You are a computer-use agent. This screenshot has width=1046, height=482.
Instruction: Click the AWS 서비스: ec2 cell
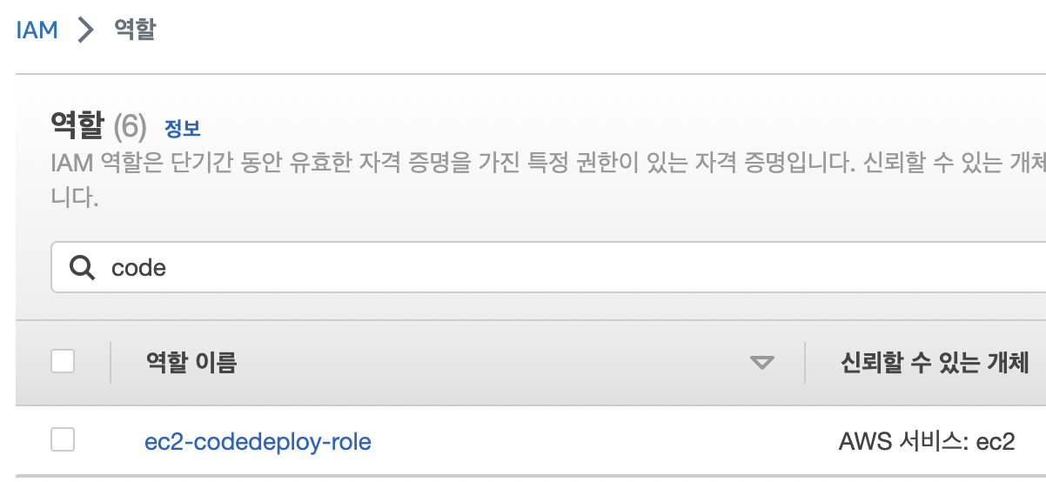927,442
